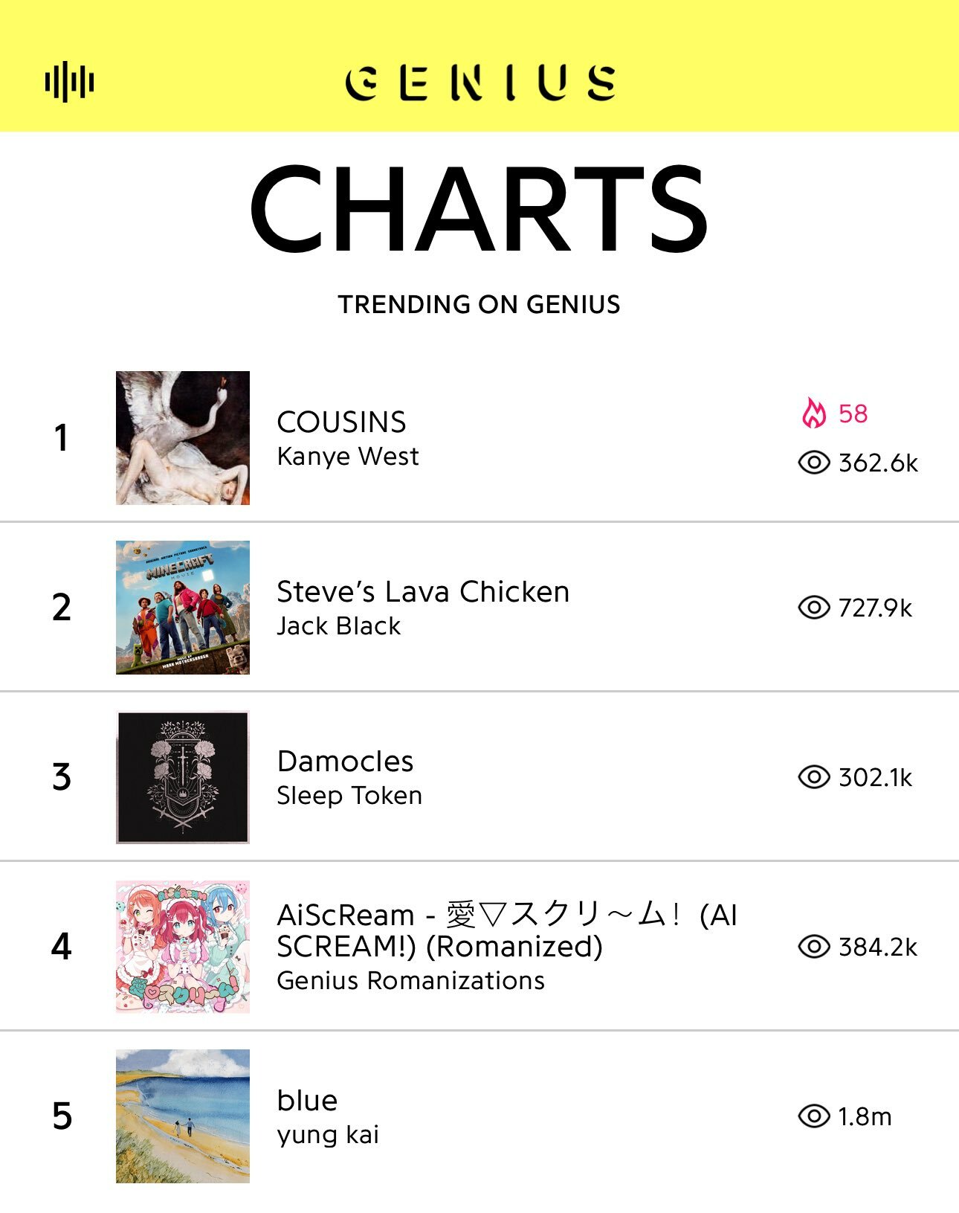Viewport: 959px width, 1213px height.
Task: Tap the pink flame icon next to 58
Action: (x=814, y=413)
